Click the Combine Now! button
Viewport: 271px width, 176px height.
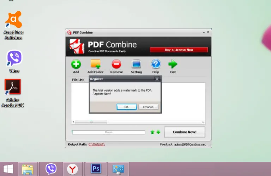tap(185, 132)
